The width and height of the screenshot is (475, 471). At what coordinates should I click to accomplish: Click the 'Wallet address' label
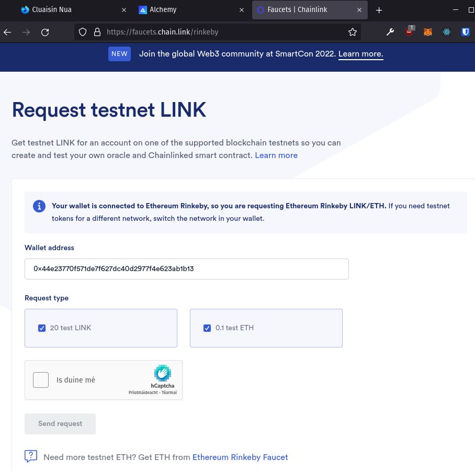click(49, 248)
